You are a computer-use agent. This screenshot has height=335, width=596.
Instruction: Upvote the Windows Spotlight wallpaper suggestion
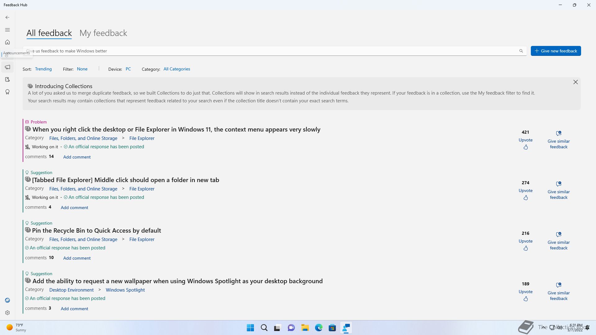pyautogui.click(x=526, y=295)
